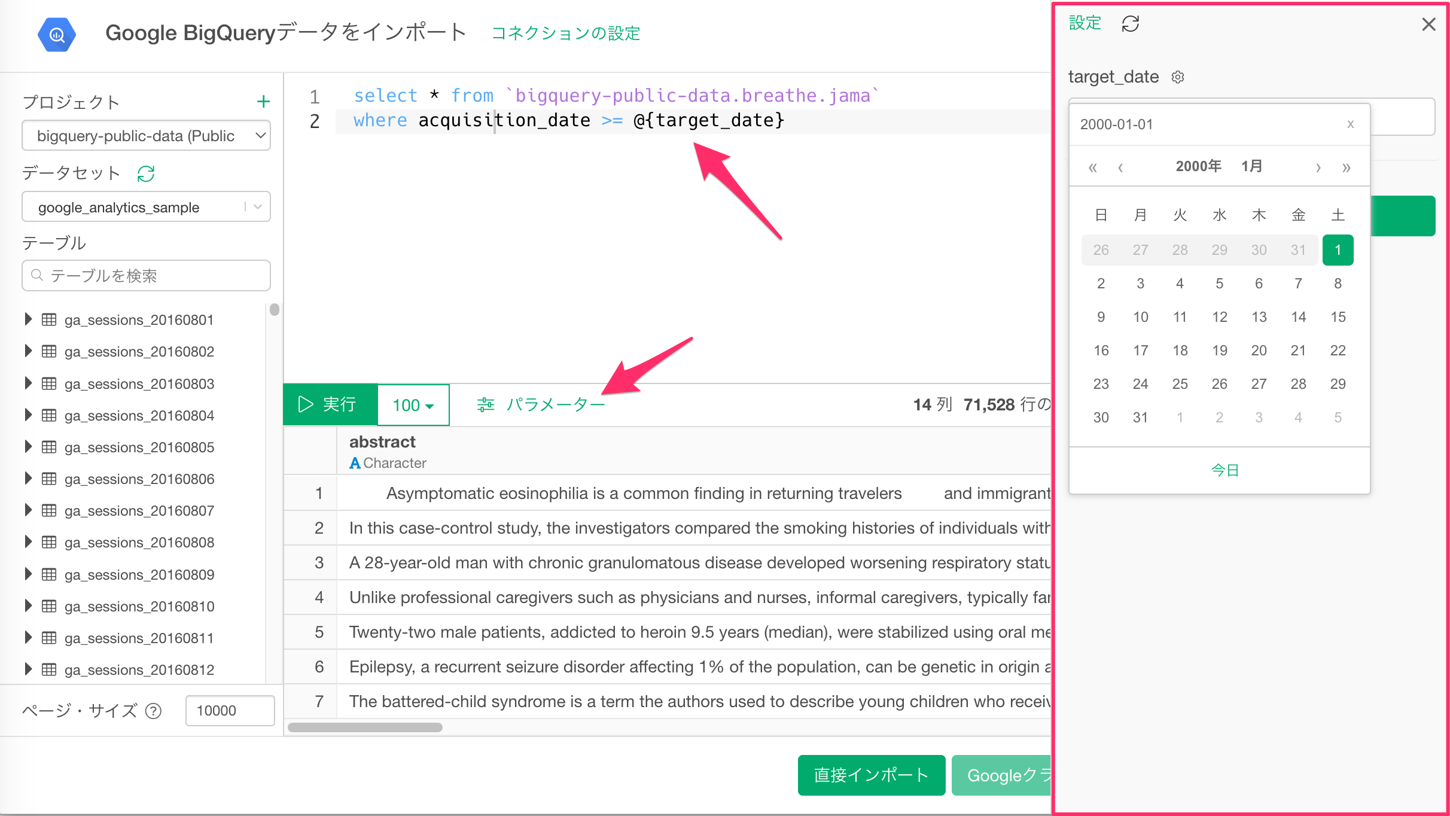Click table icon for ga_sessions_20160801
The width and height of the screenshot is (1450, 816).
(x=49, y=319)
